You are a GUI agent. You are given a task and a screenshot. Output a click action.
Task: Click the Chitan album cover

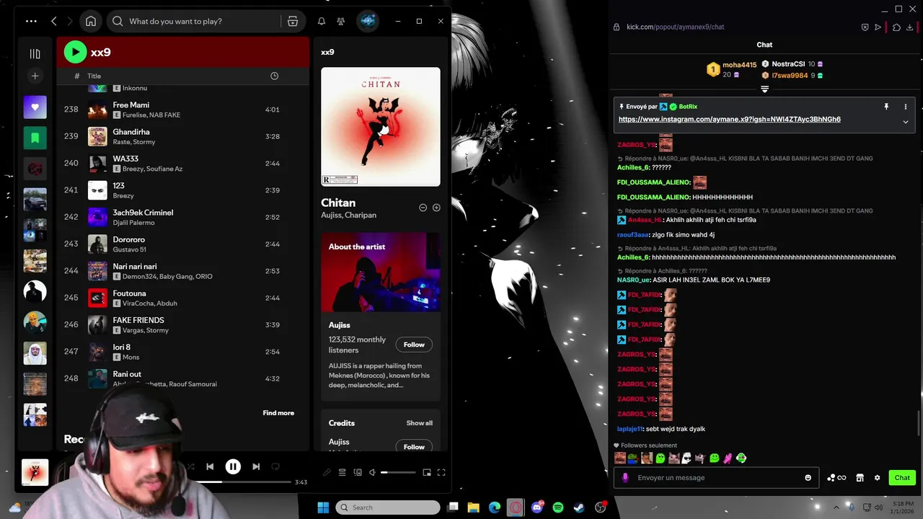(x=381, y=127)
